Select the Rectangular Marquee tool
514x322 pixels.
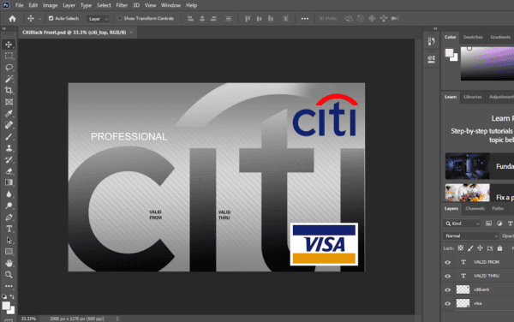coord(9,56)
